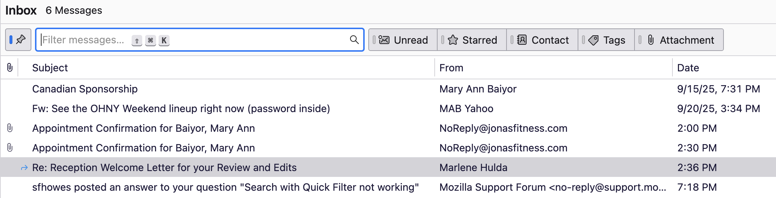Sort messages by Date column

(x=688, y=68)
